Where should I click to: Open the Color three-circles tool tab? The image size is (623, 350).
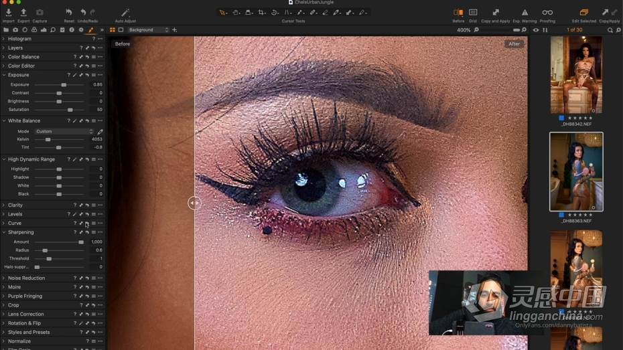[34, 29]
